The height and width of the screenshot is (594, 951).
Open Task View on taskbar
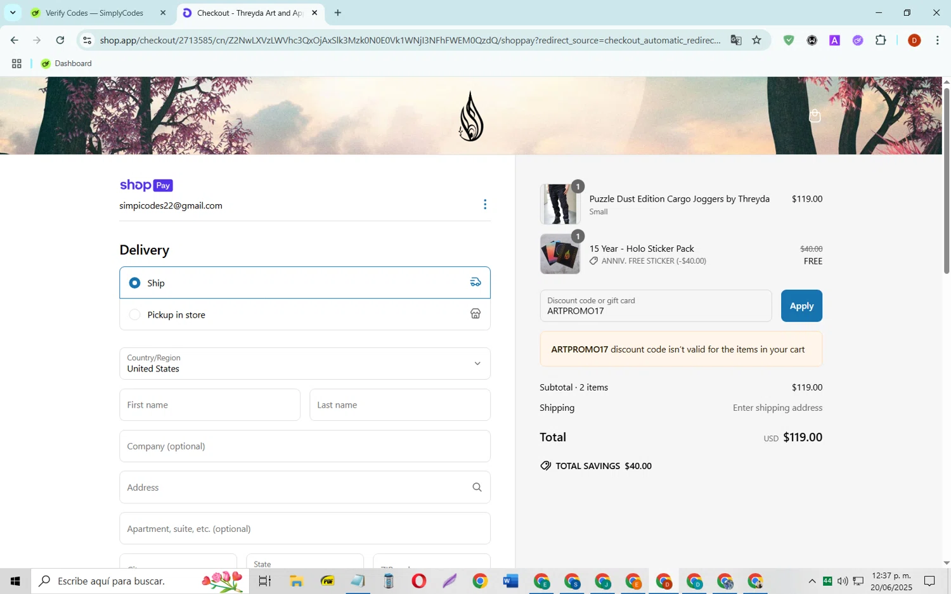point(265,581)
